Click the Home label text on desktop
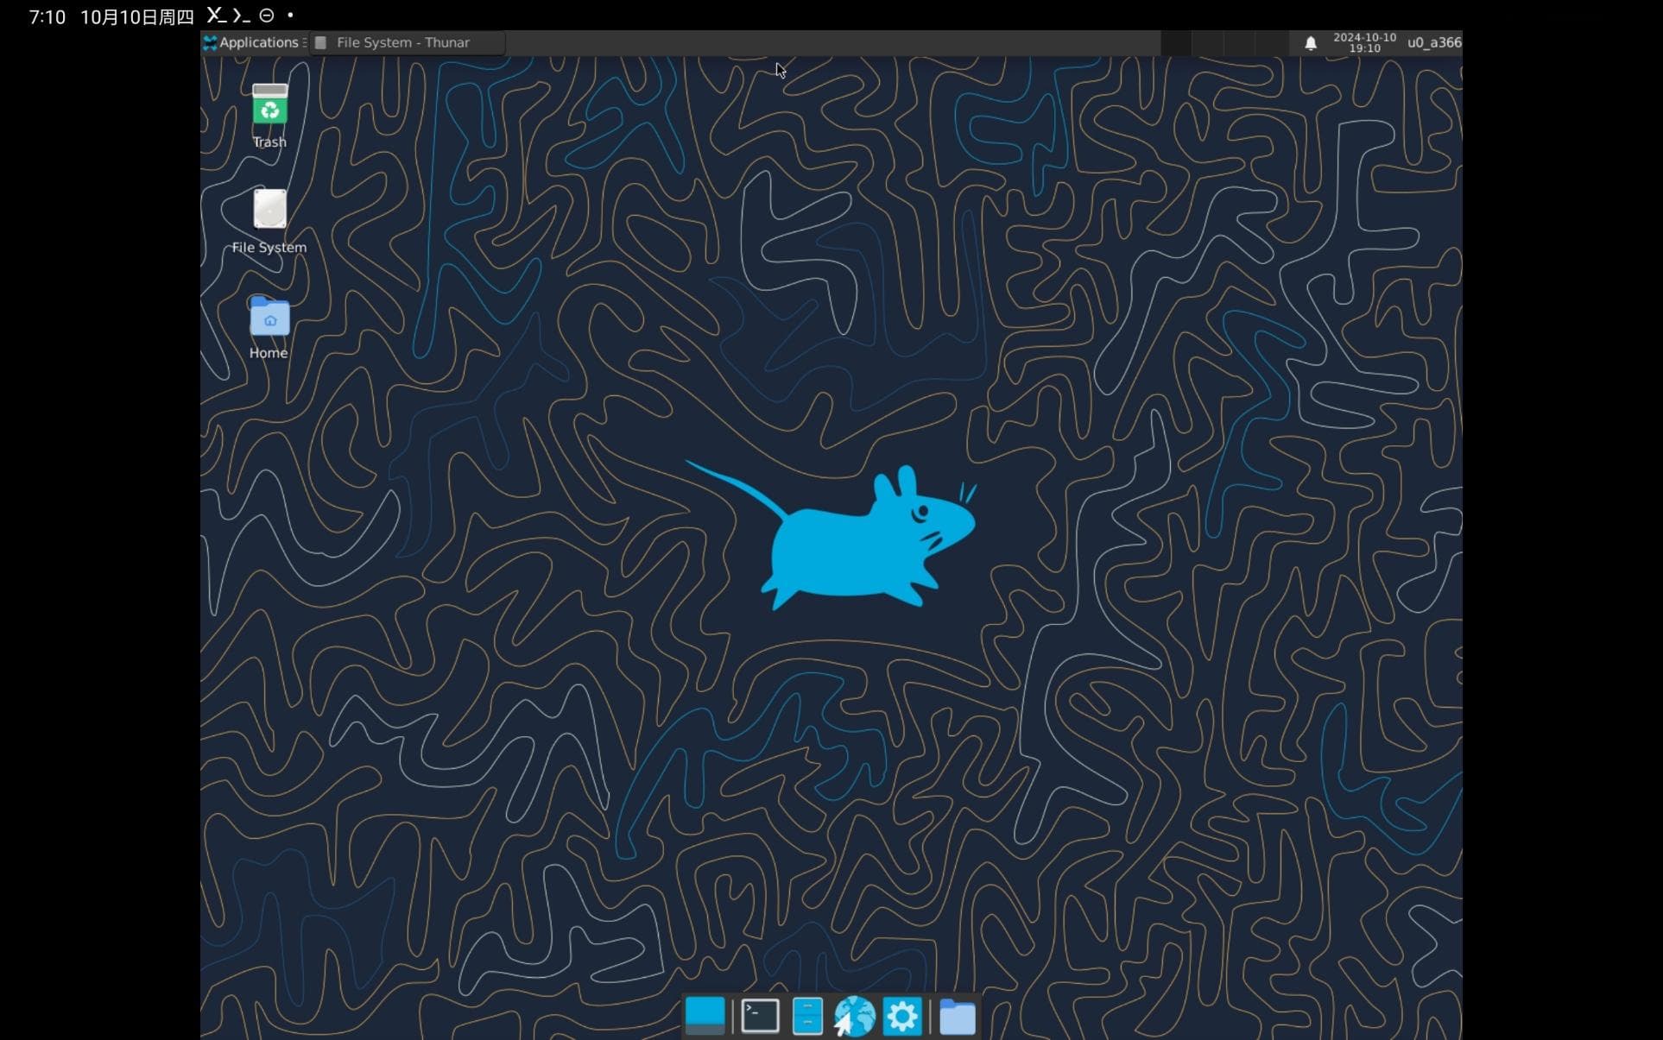 pos(269,352)
